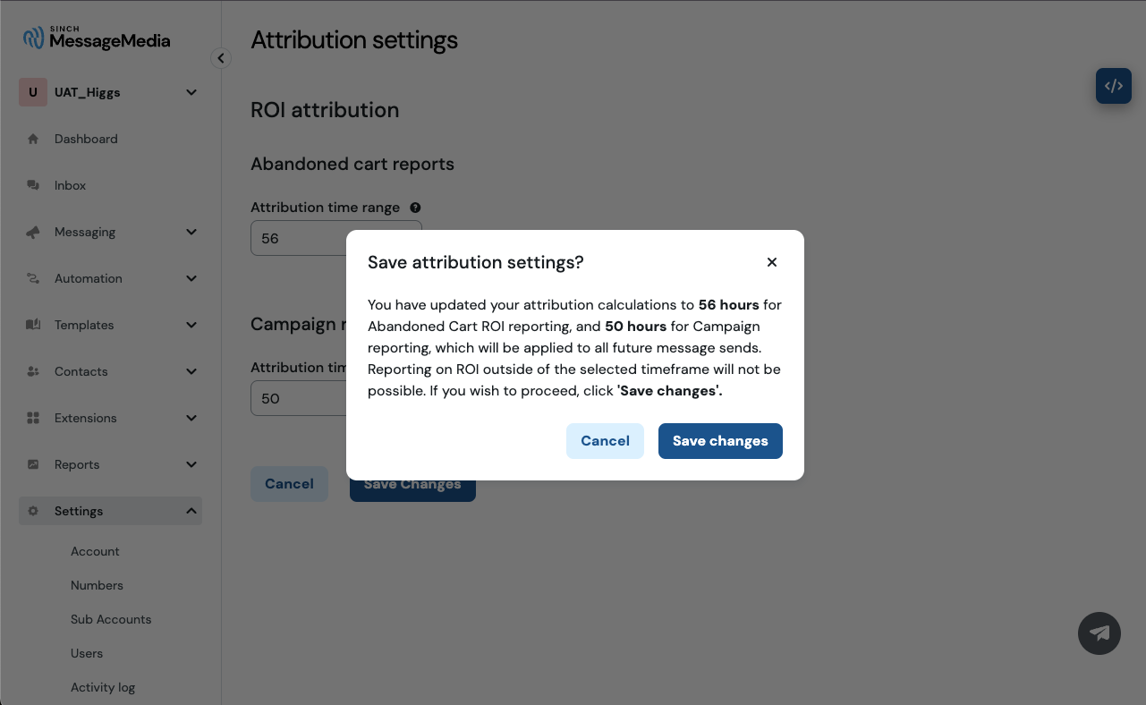The height and width of the screenshot is (705, 1146).
Task: Click the Messaging megaphone icon
Action: click(x=33, y=232)
